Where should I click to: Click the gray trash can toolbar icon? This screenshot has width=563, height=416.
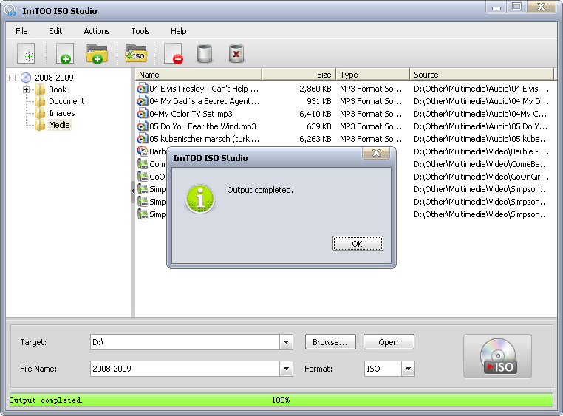205,53
